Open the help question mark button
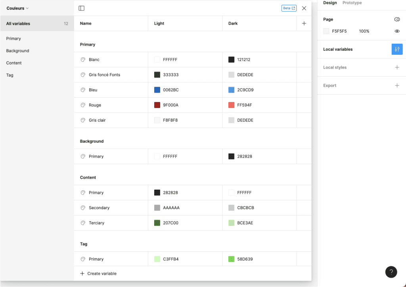This screenshot has height=287, width=406. [391, 272]
